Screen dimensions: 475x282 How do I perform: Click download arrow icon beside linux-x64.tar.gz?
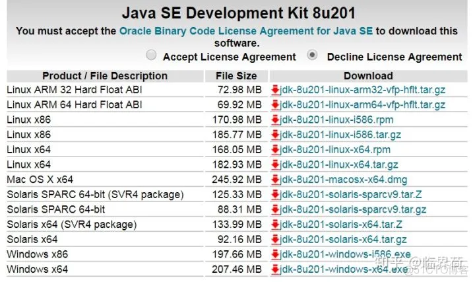click(x=275, y=164)
